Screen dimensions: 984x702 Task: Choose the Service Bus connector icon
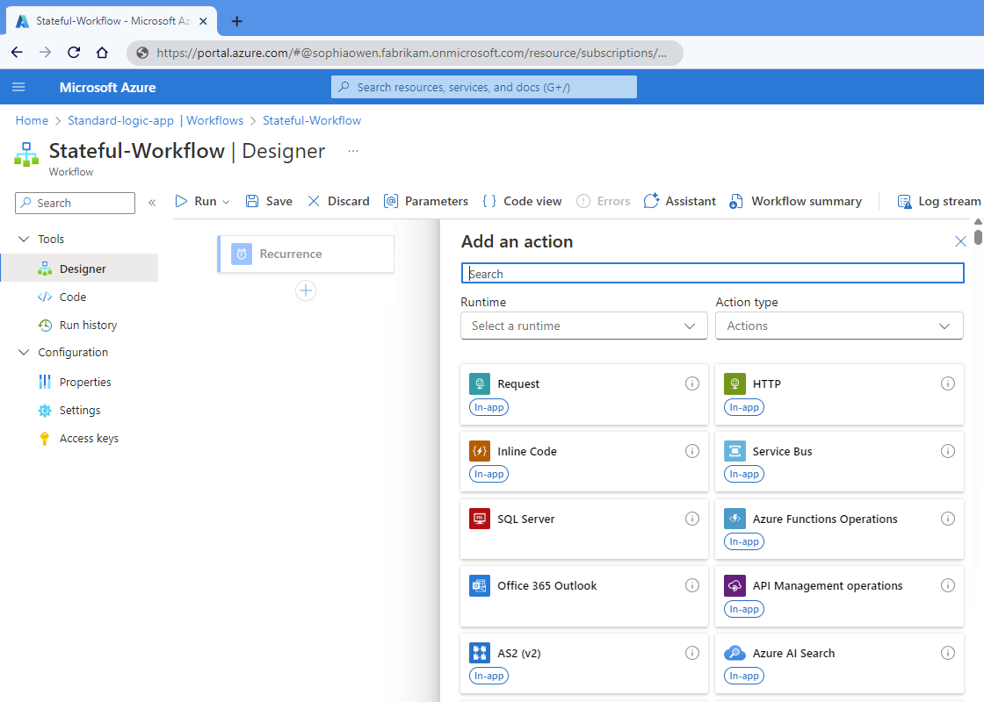pyautogui.click(x=734, y=451)
